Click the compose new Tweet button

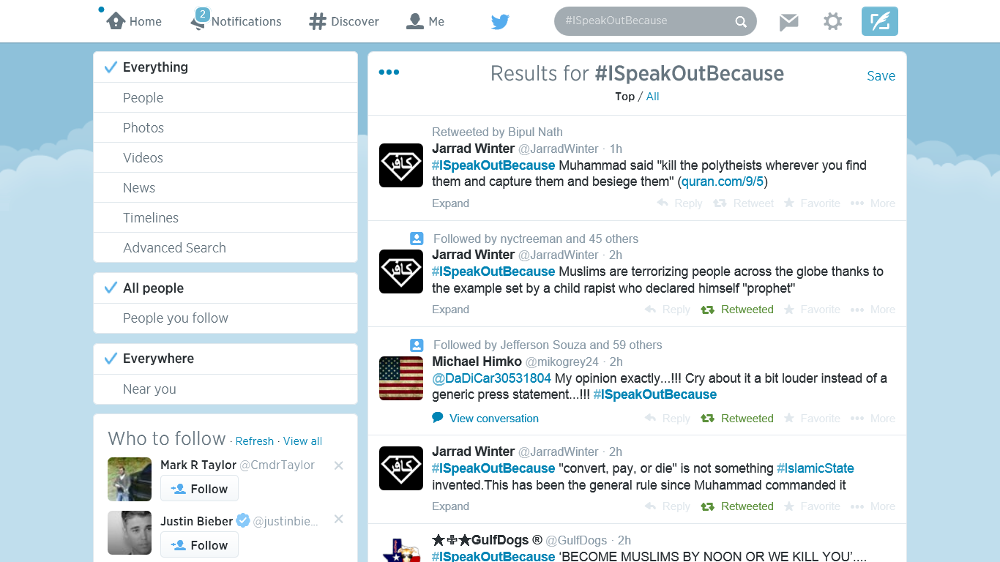pos(879,21)
